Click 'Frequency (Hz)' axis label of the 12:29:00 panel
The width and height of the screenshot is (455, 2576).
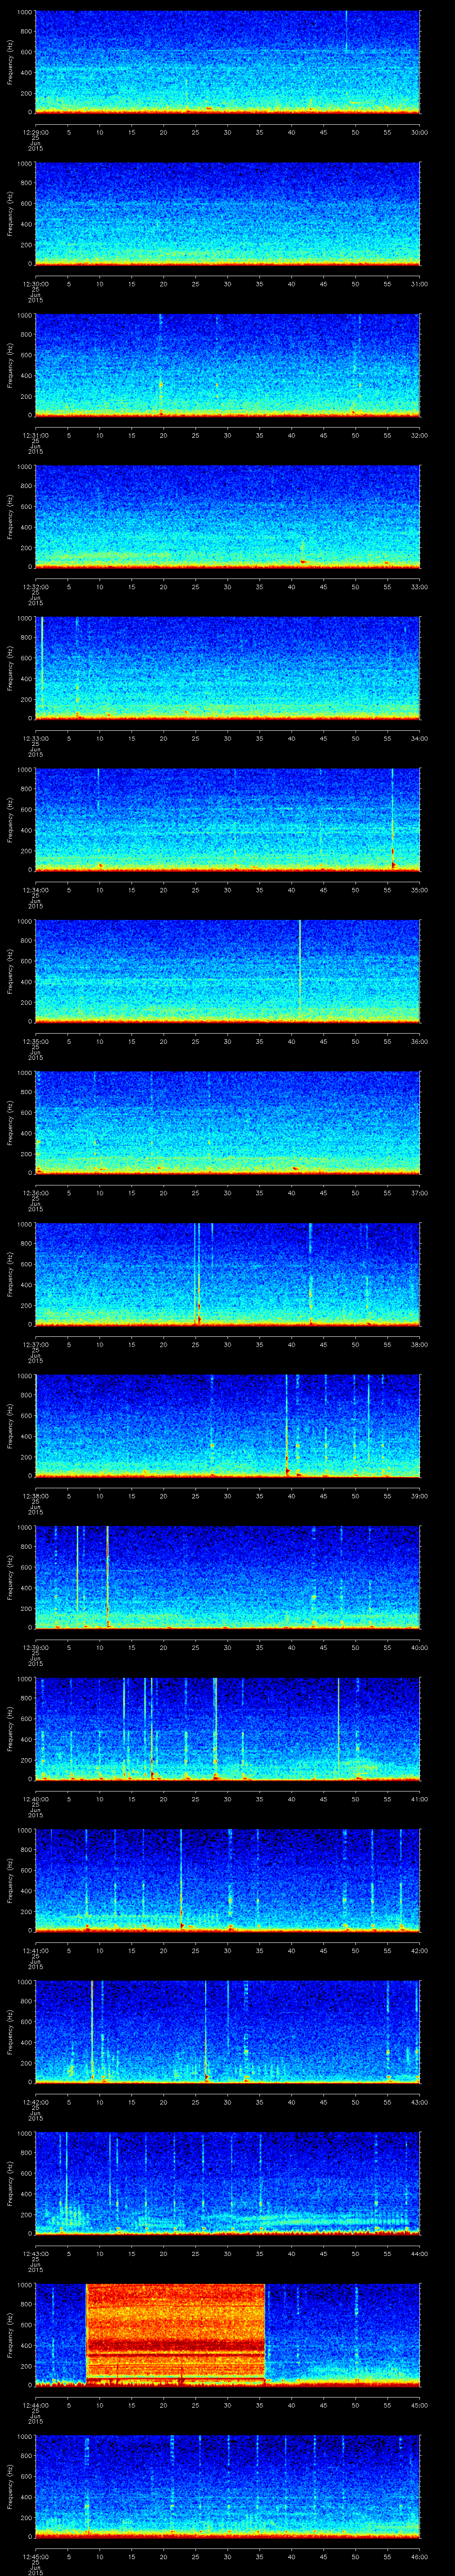pyautogui.click(x=10, y=62)
